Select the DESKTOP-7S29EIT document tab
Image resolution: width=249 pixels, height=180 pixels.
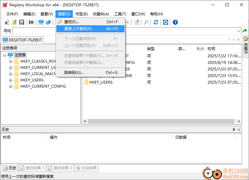point(23,40)
